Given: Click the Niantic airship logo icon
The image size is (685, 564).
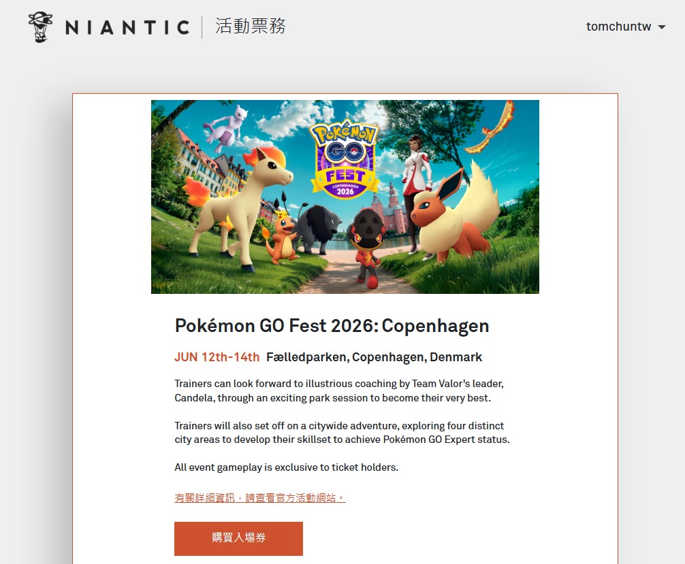Looking at the screenshot, I should (x=40, y=27).
